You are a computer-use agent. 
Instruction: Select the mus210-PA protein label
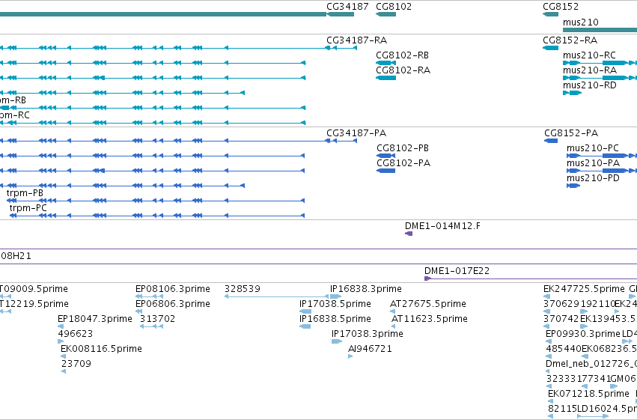click(x=593, y=163)
